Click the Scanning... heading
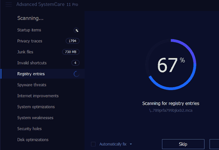This screenshot has height=150, width=219. tap(30, 18)
